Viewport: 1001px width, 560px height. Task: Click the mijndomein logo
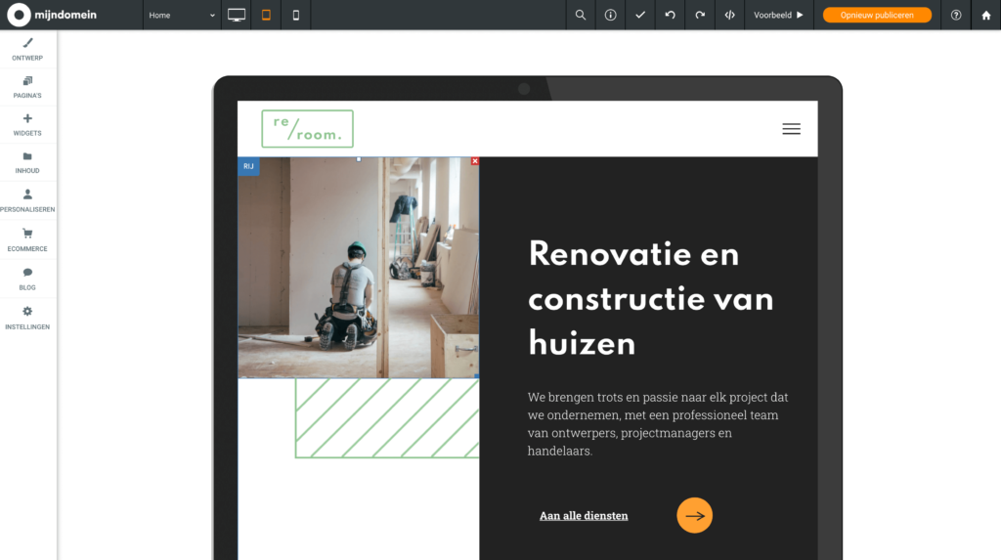(53, 15)
